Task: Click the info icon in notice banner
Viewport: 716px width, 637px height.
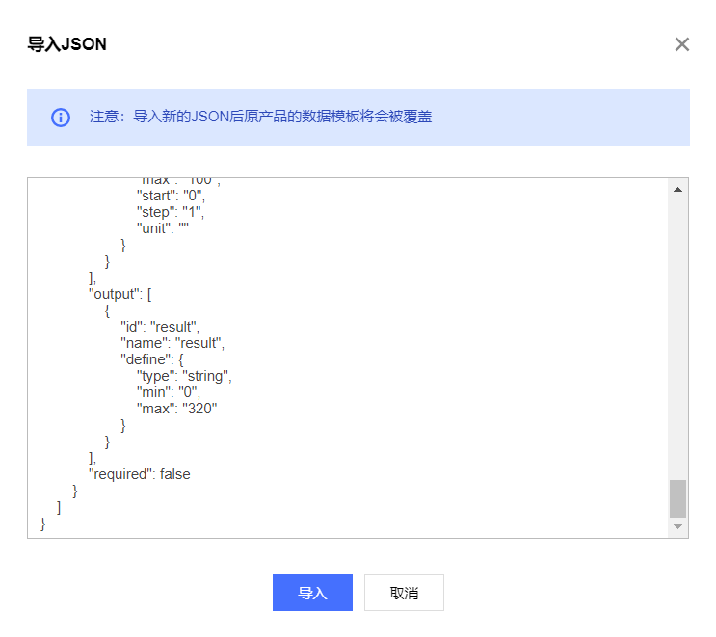Action: [61, 118]
